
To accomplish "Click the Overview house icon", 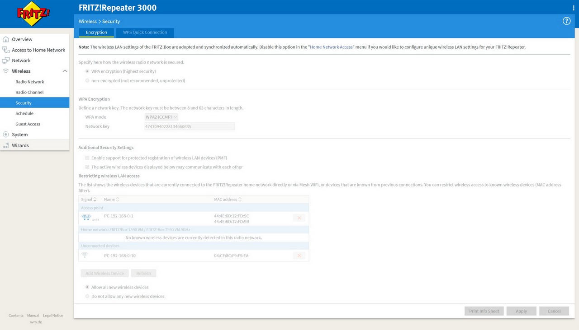I will [6, 39].
